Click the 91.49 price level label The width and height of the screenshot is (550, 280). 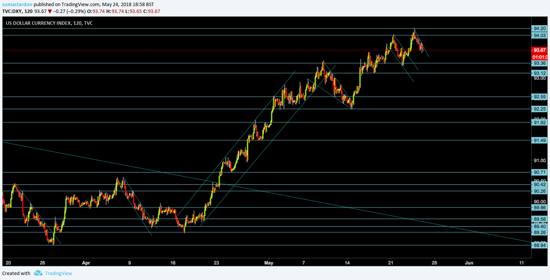540,140
